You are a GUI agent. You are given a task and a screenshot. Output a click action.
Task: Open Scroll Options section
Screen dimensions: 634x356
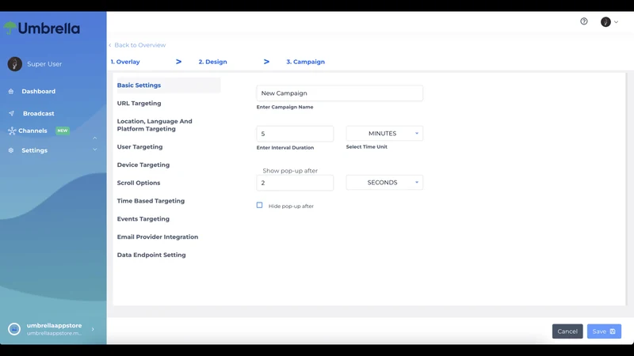click(139, 183)
